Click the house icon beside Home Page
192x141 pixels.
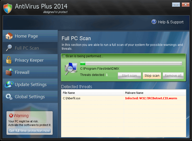pos(9,36)
